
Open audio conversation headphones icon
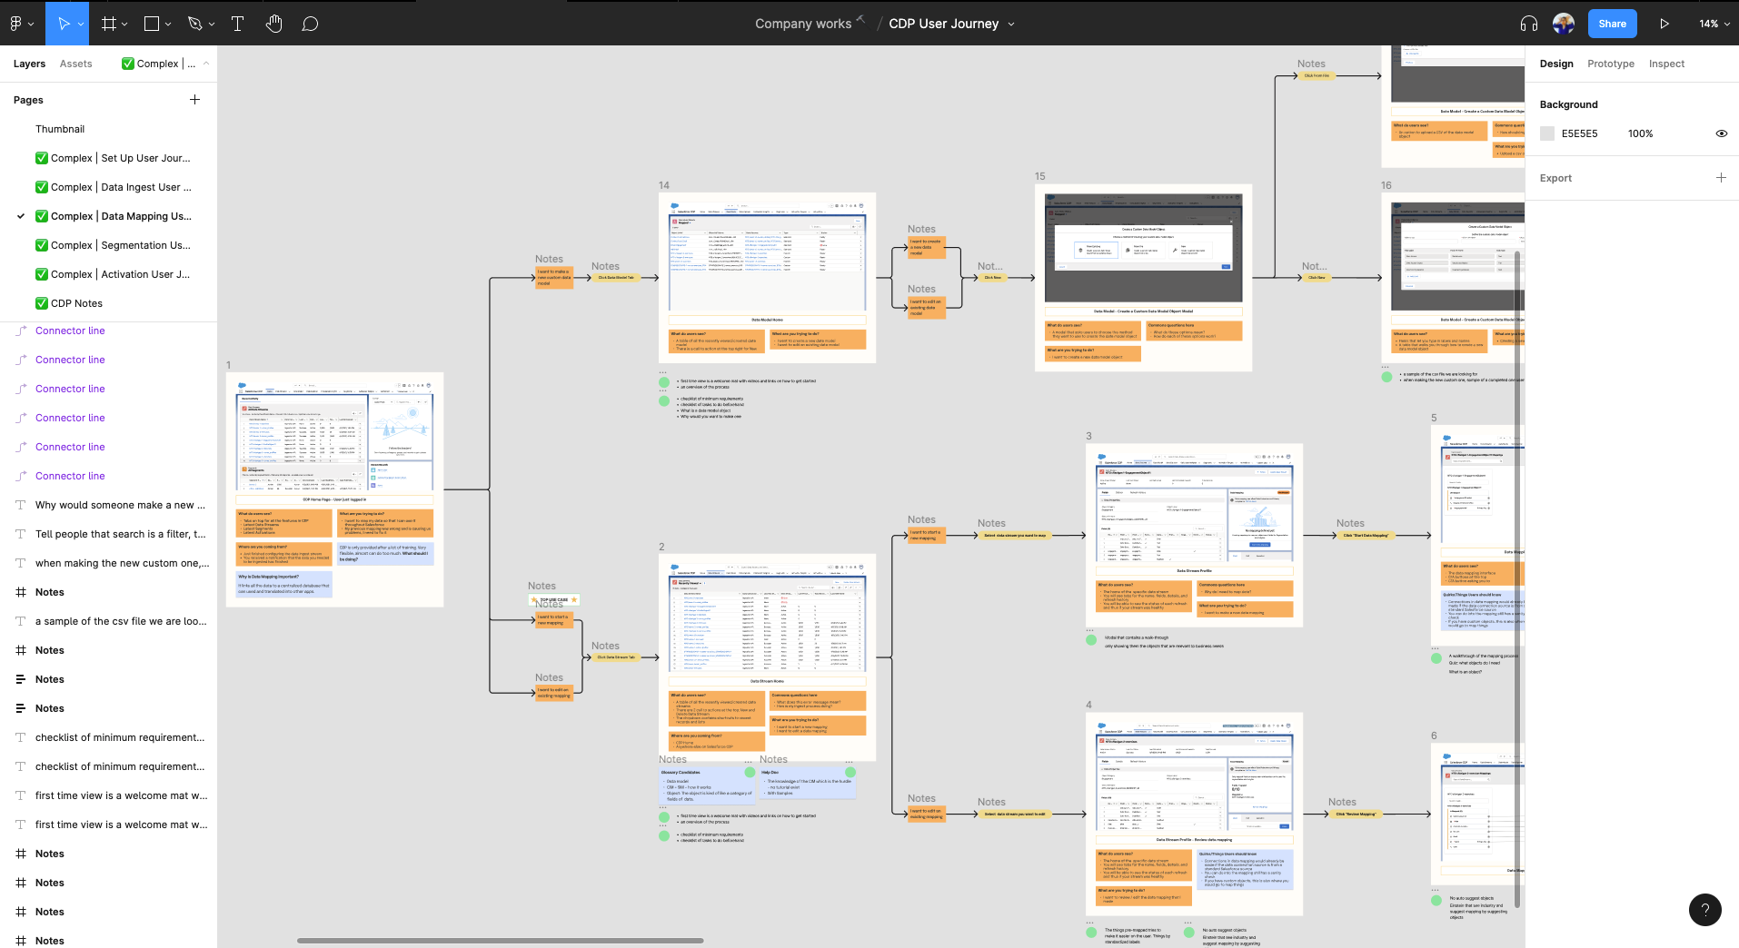1529,24
